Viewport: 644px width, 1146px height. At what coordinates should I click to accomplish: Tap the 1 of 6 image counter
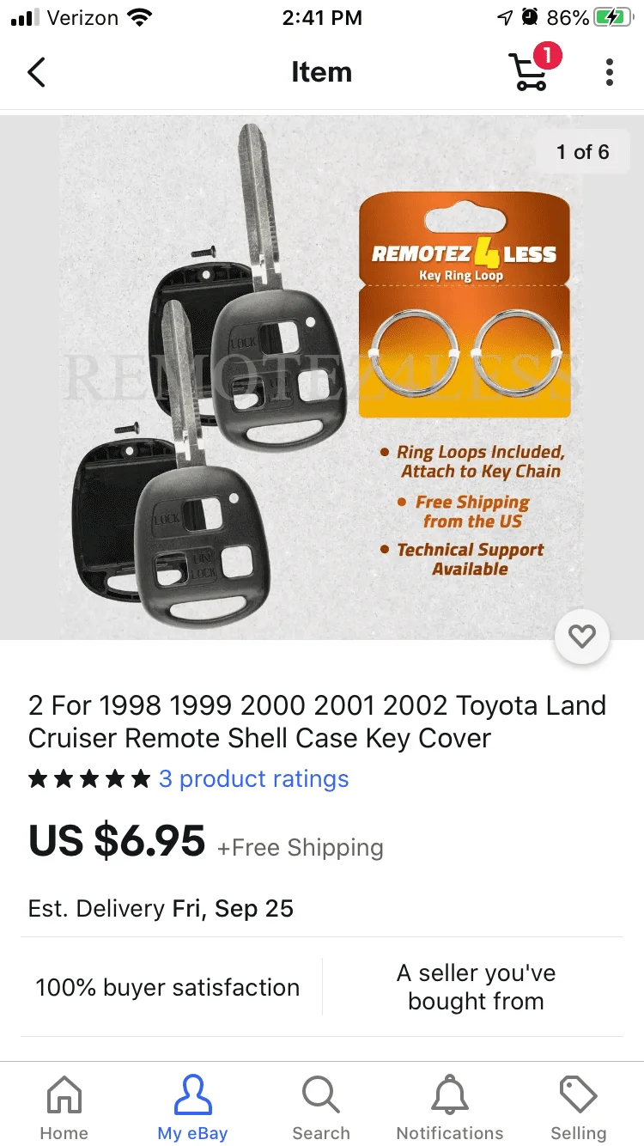coord(582,152)
